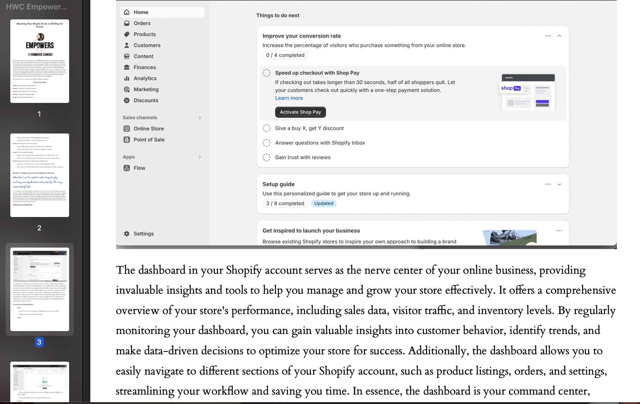
Task: Click the Home icon in sidebar
Action: click(127, 12)
